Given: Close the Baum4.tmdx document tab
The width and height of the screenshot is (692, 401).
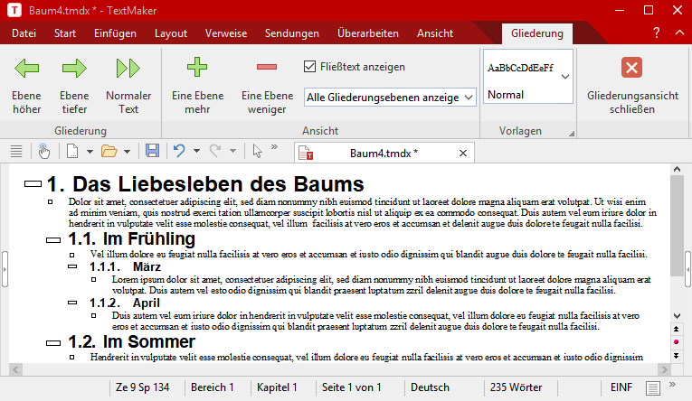Looking at the screenshot, I should pos(462,153).
